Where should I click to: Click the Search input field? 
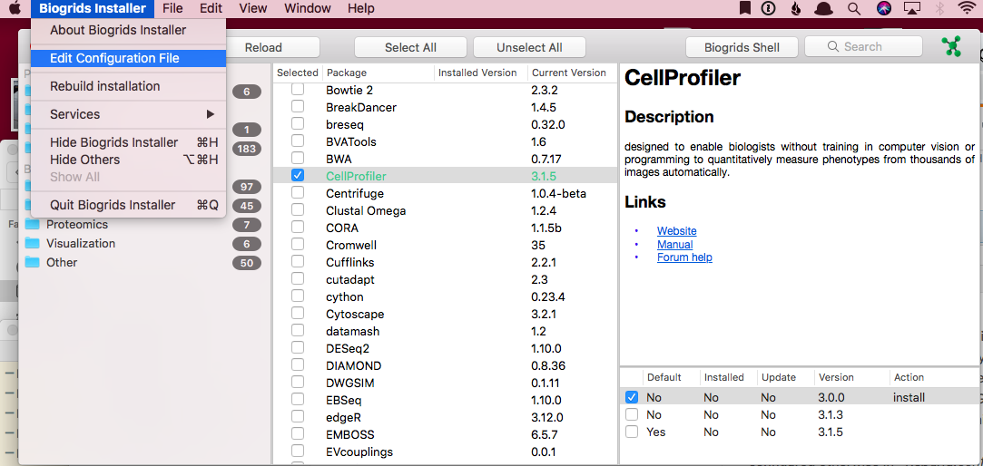click(862, 47)
